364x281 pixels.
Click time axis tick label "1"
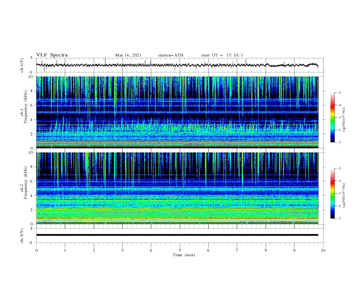point(65,250)
